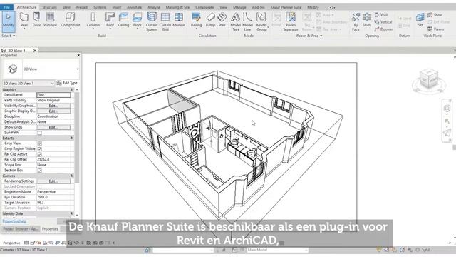Toggle the Sun Path checkbox
The image size is (456, 257).
click(40, 133)
